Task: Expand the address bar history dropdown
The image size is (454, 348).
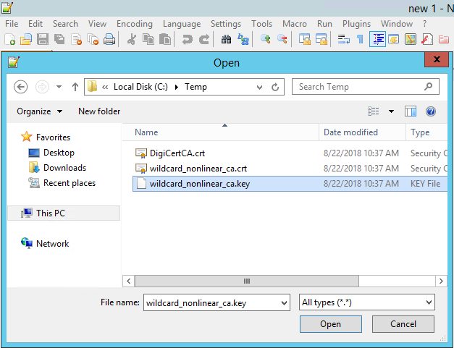Action: 259,87
